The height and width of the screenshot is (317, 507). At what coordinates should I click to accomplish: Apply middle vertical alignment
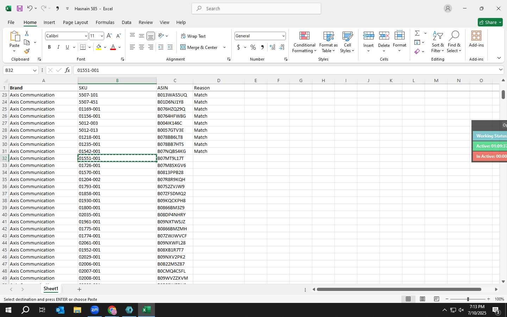142,36
